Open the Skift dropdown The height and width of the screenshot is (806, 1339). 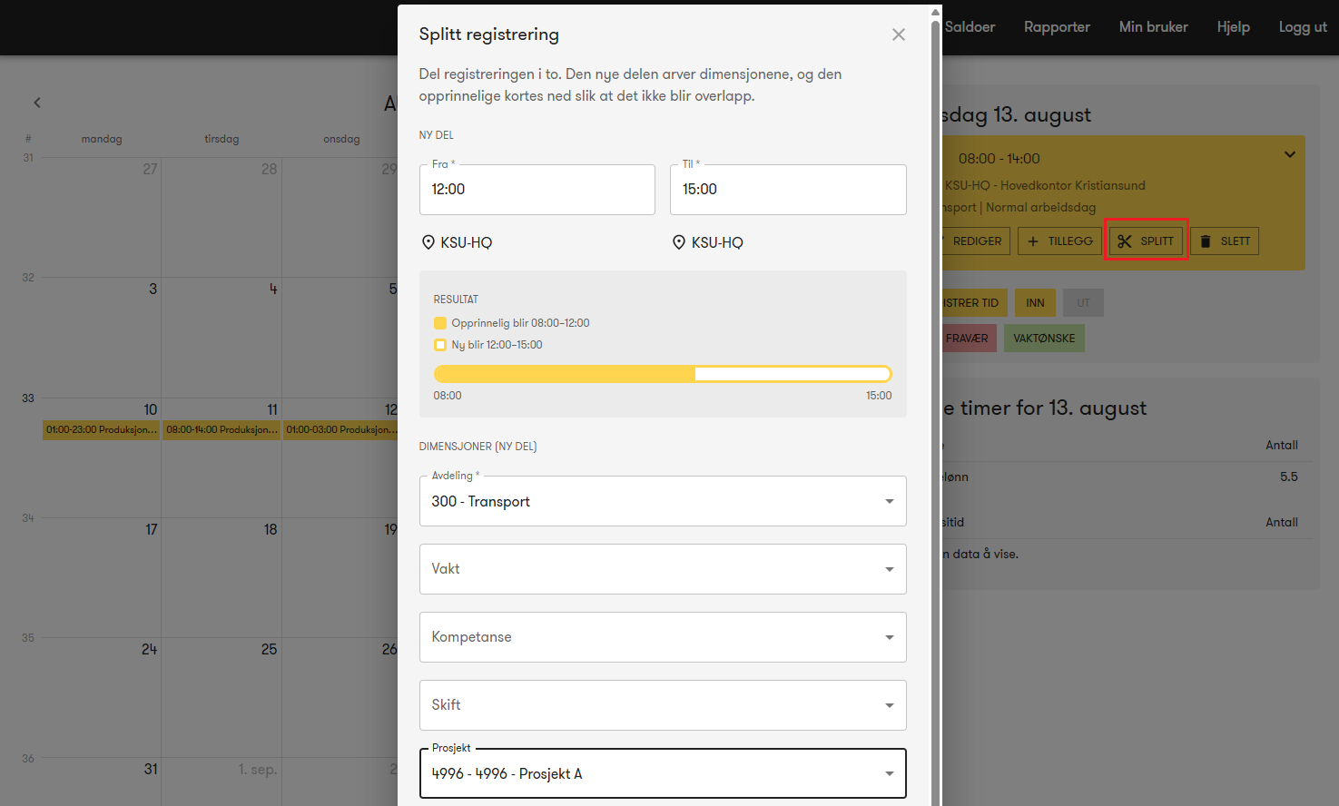(x=663, y=705)
